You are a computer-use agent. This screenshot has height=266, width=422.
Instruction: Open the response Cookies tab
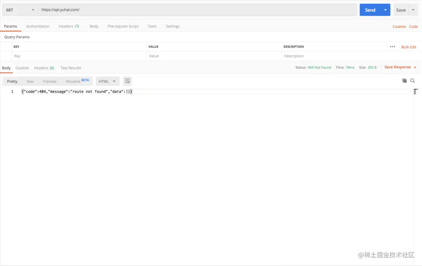[x=22, y=68]
